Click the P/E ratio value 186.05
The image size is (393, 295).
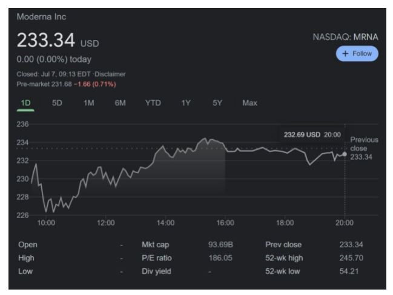click(221, 258)
